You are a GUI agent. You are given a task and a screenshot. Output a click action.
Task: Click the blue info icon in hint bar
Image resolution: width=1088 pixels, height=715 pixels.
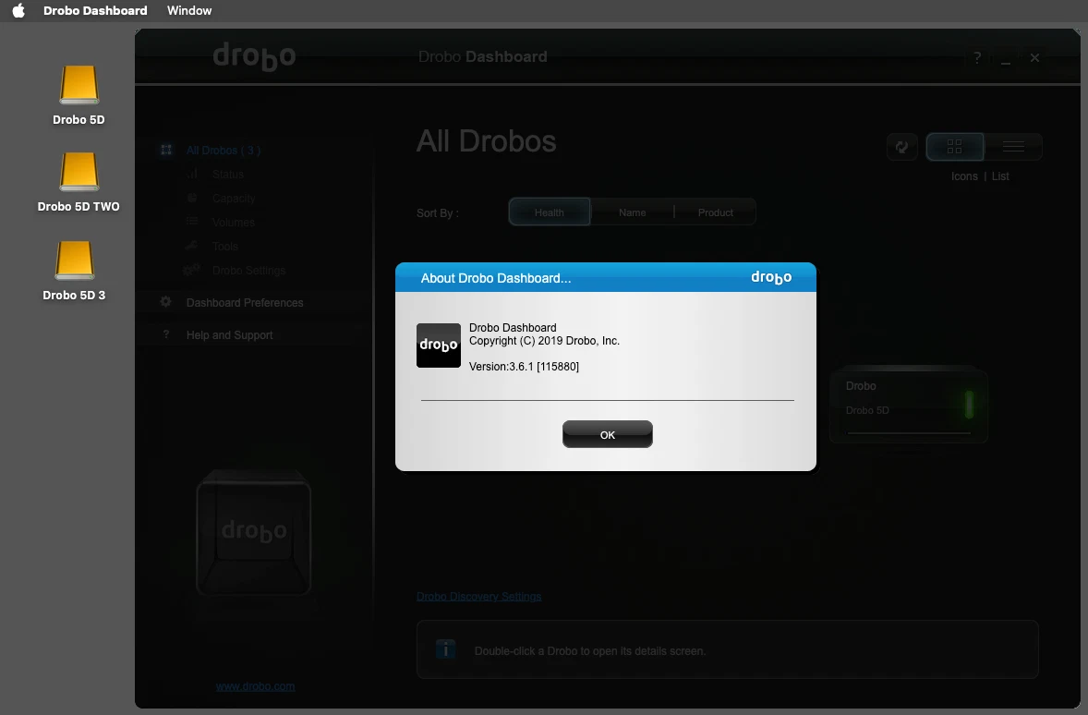[445, 649]
